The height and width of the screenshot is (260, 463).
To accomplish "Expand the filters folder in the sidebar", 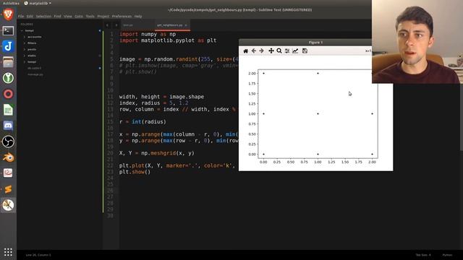I will click(25, 43).
